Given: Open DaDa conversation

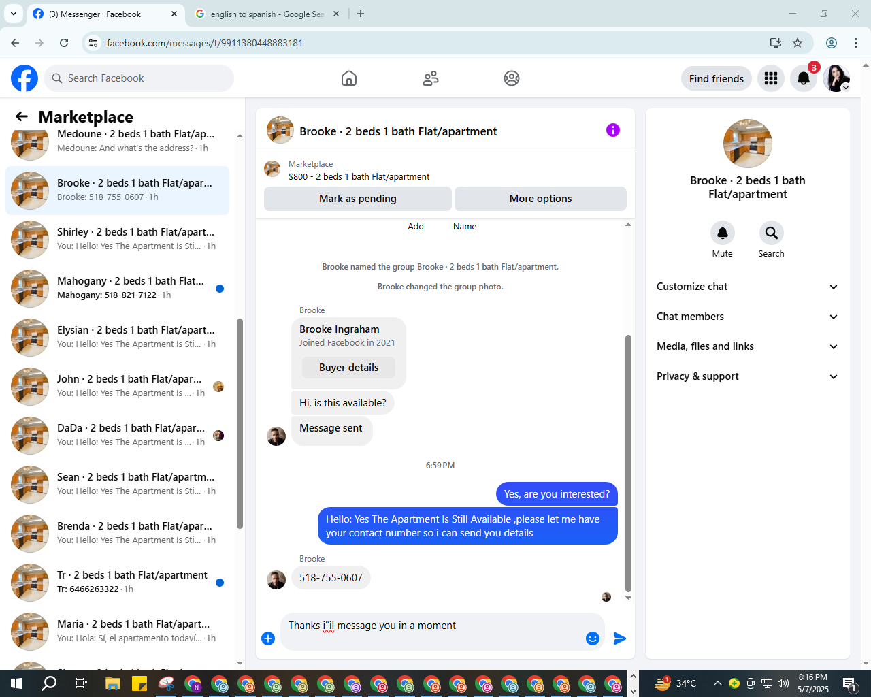Looking at the screenshot, I should 117,435.
